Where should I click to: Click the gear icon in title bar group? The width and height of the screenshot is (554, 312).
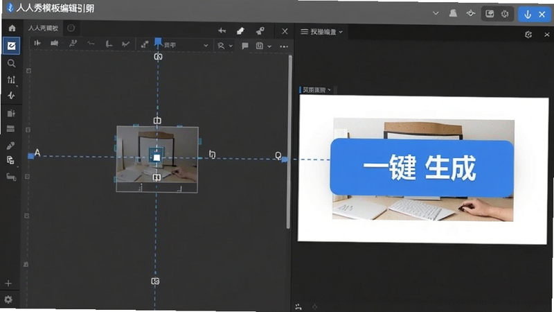pyautogui.click(x=505, y=14)
